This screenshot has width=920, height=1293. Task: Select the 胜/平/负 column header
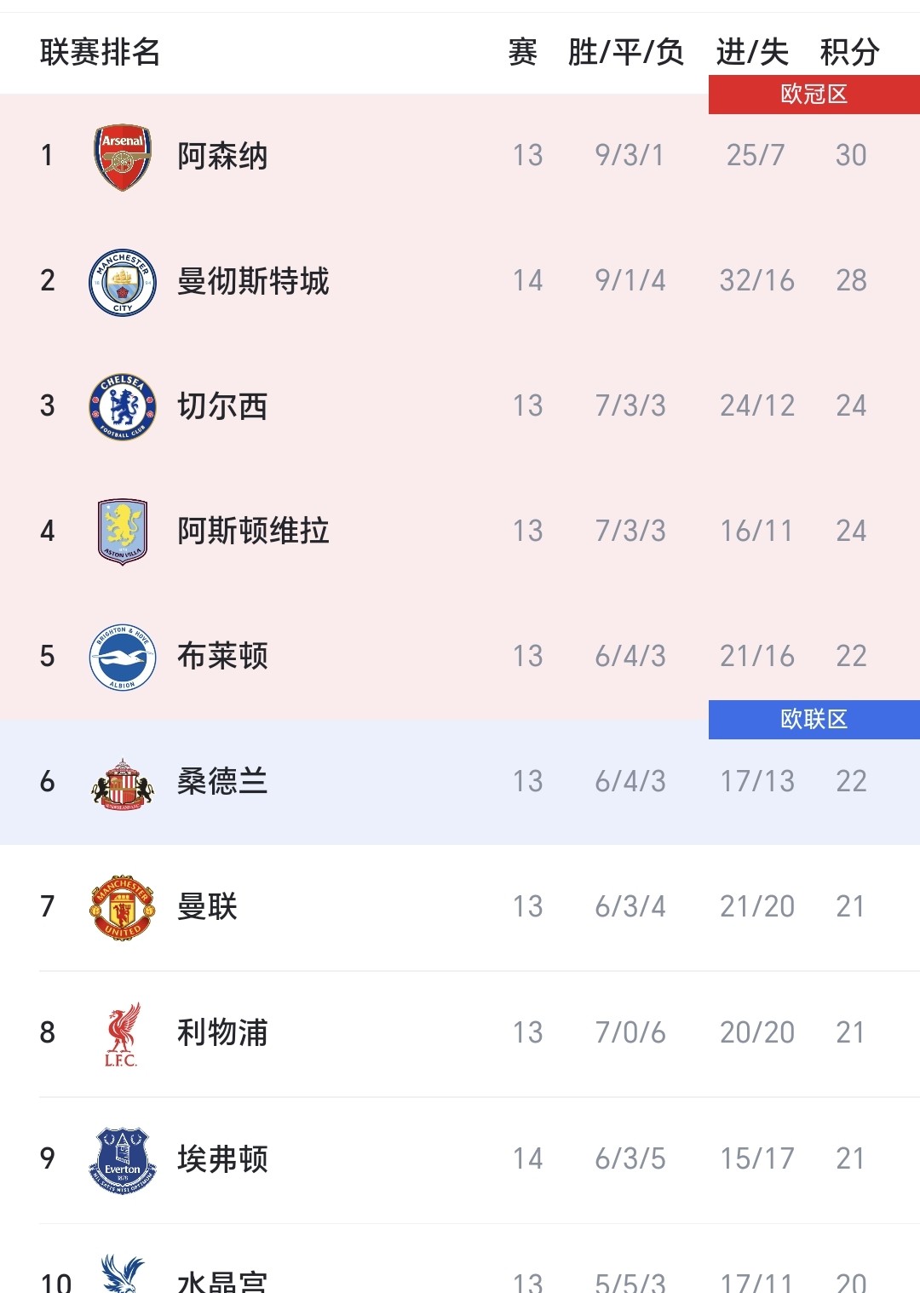(x=626, y=52)
